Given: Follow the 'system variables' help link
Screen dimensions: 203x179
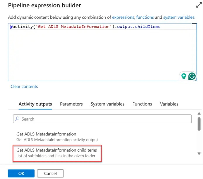Looking at the screenshot, I should (179, 17).
